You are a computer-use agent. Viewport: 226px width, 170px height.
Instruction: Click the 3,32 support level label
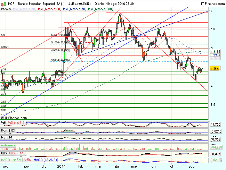(3, 110)
